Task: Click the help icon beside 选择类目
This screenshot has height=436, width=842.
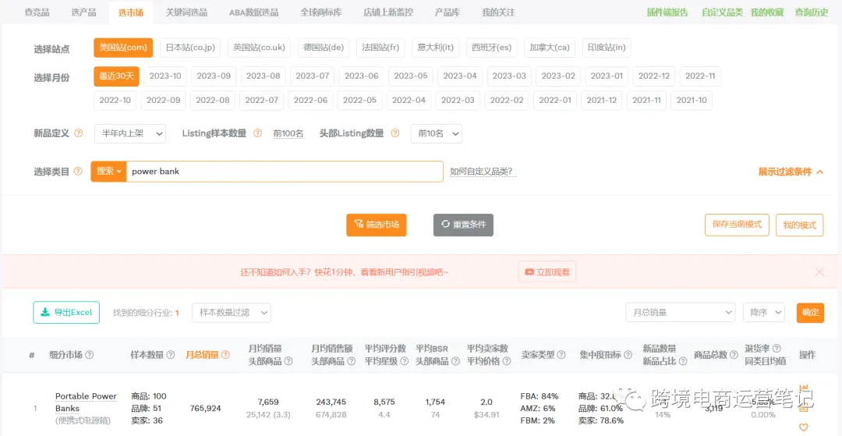Action: point(78,172)
